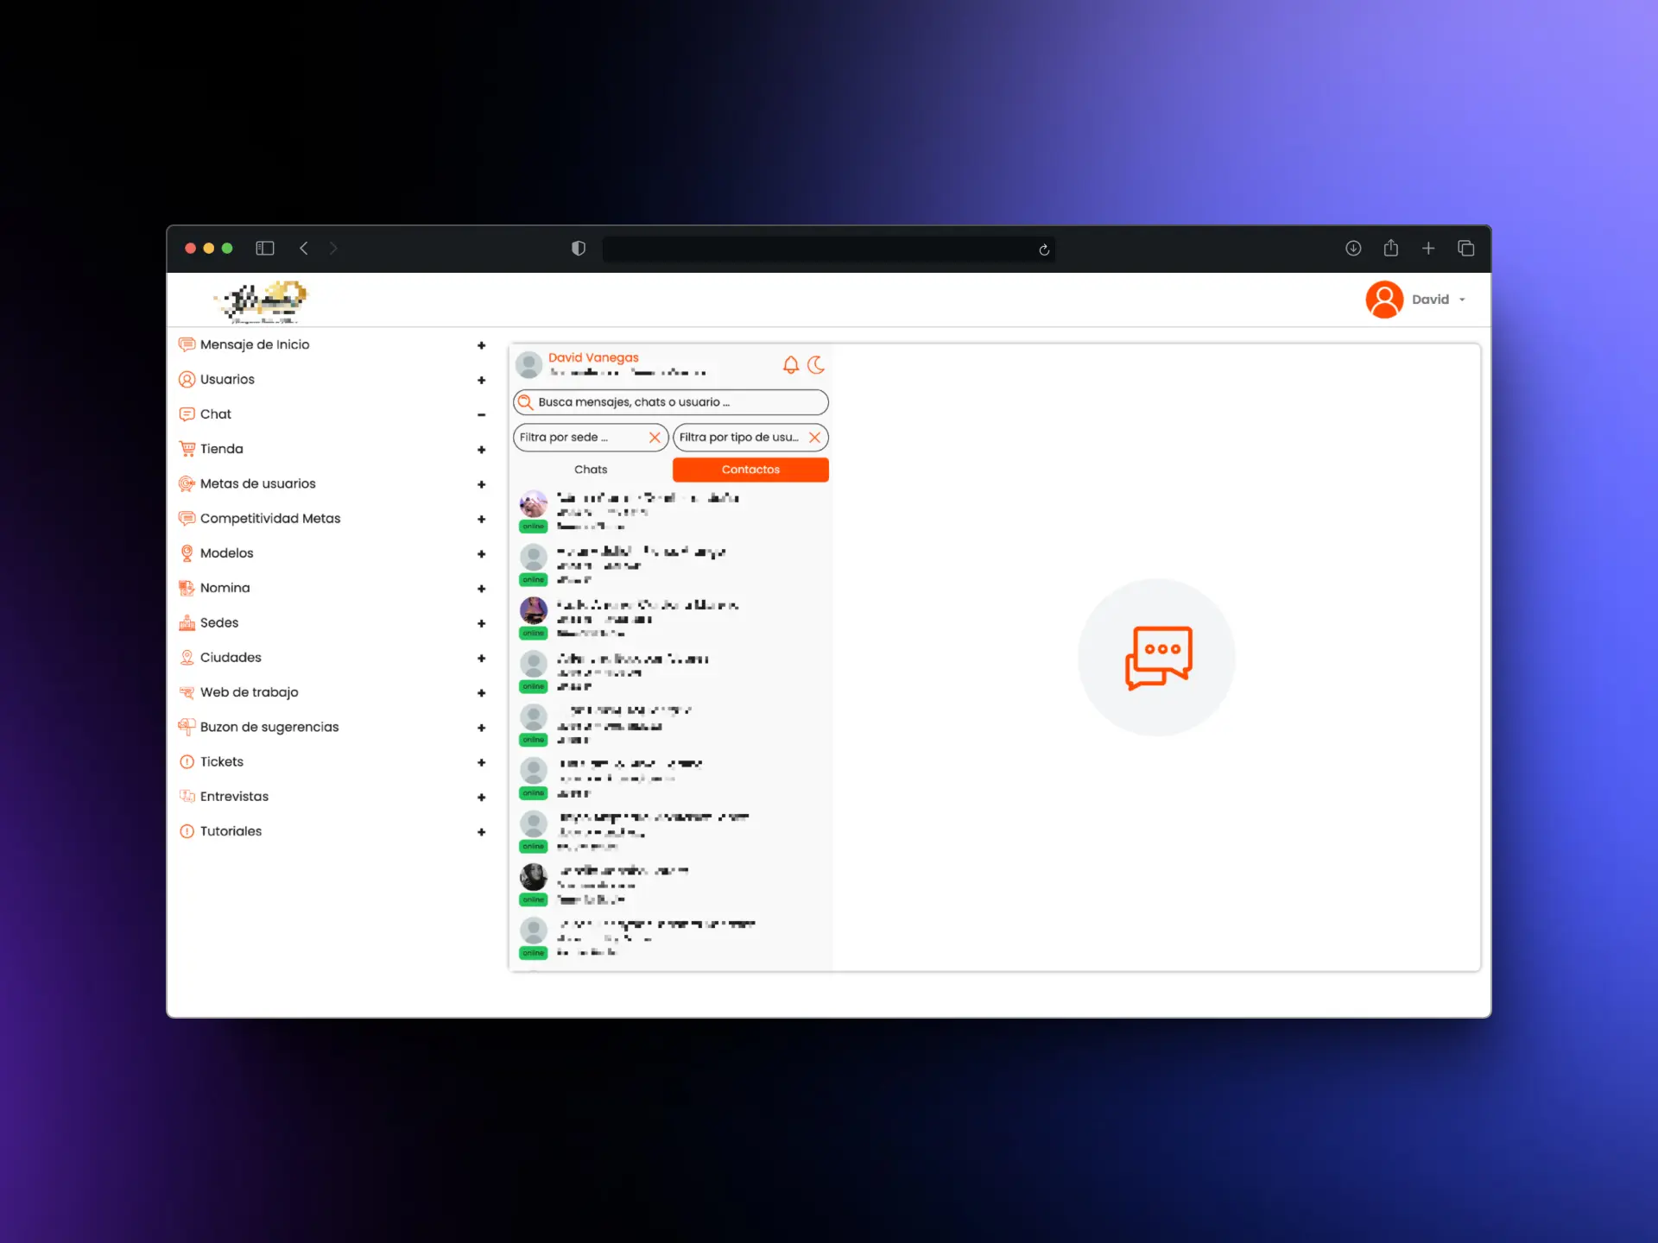The image size is (1658, 1243).
Task: Click the browser address bar
Action: click(x=827, y=249)
